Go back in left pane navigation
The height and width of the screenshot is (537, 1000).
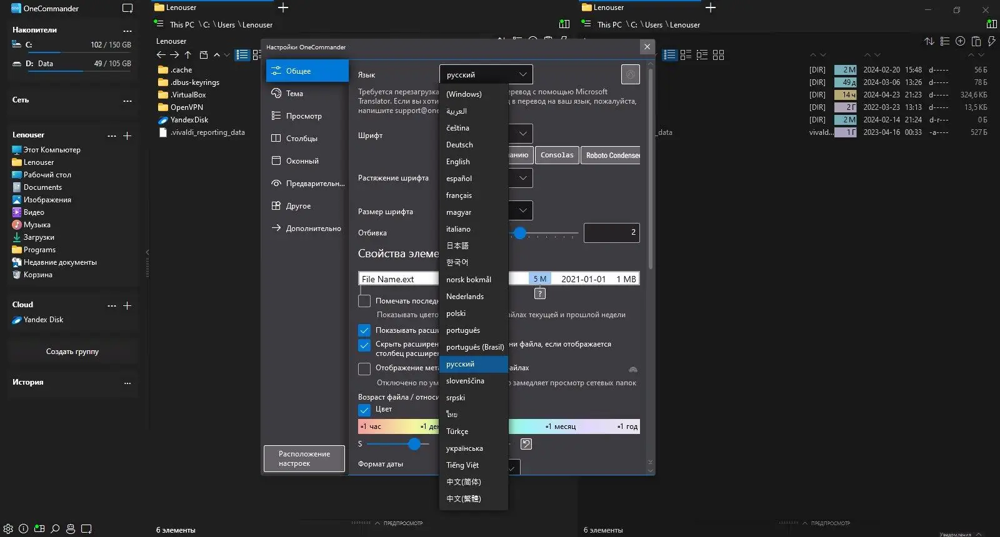point(161,55)
